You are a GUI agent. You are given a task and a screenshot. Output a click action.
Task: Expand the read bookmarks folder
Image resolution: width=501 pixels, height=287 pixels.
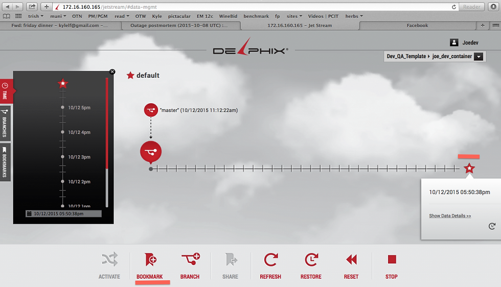click(x=122, y=16)
